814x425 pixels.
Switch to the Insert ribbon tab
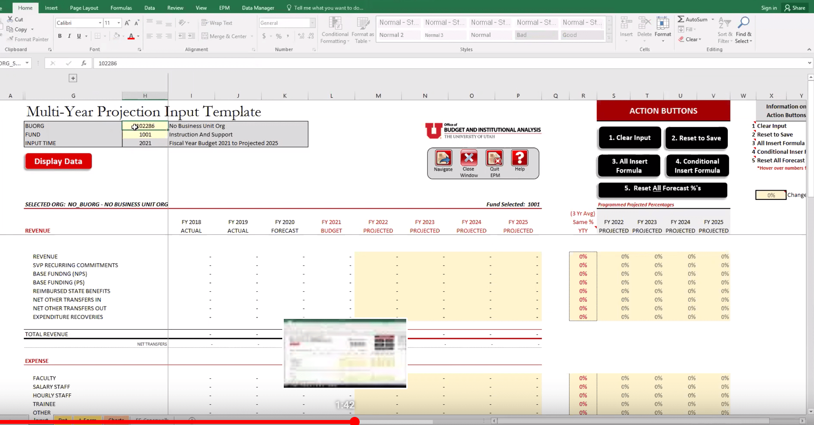point(51,8)
